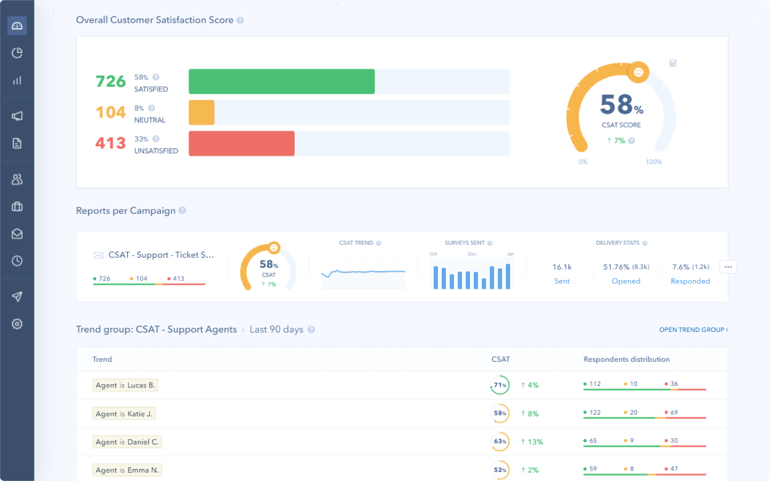Click the CSAT trend line chart
Image resolution: width=770 pixels, height=481 pixels.
coord(363,274)
